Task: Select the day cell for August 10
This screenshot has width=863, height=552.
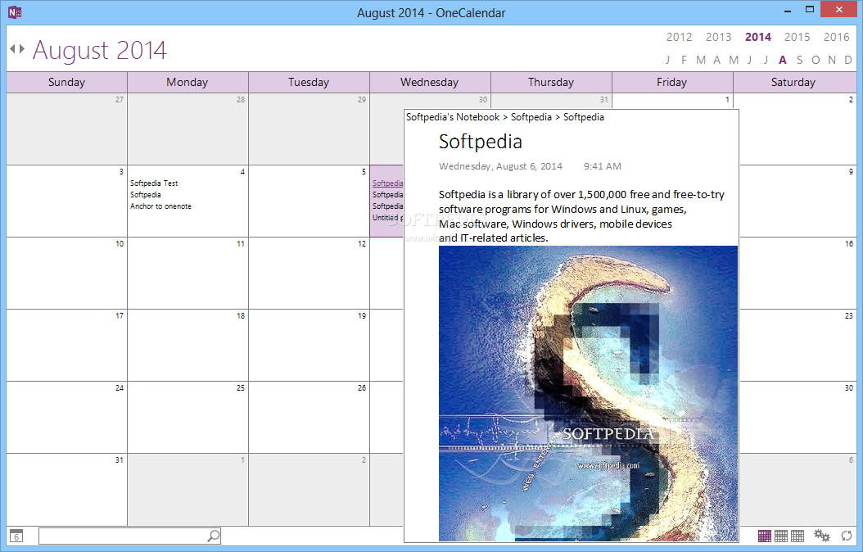Action: point(66,274)
